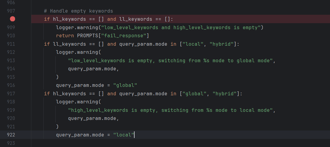The width and height of the screenshot is (330, 147).
Task: Click the "fail_response" string key
Action: [x=124, y=36]
